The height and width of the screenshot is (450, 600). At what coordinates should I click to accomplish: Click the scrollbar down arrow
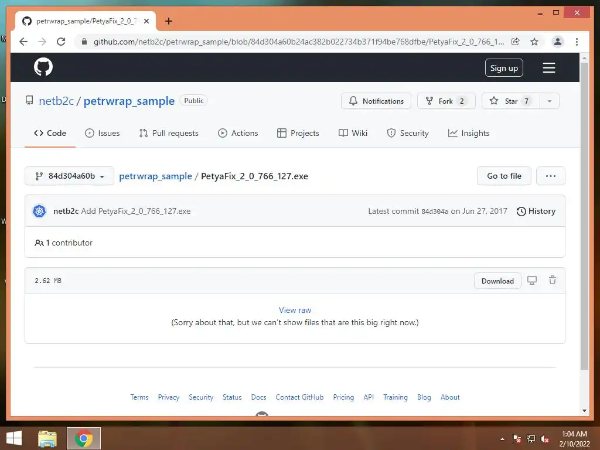pos(584,411)
